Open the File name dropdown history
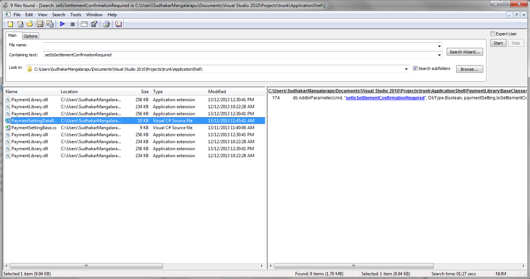The image size is (530, 279). coord(439,46)
